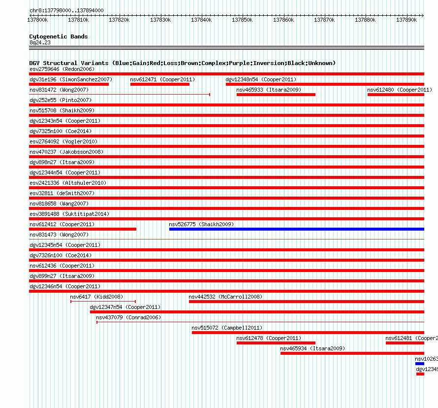Open dgv252e55 (Pinto2007) variant
Screen dimensions: 438x408
(61, 100)
